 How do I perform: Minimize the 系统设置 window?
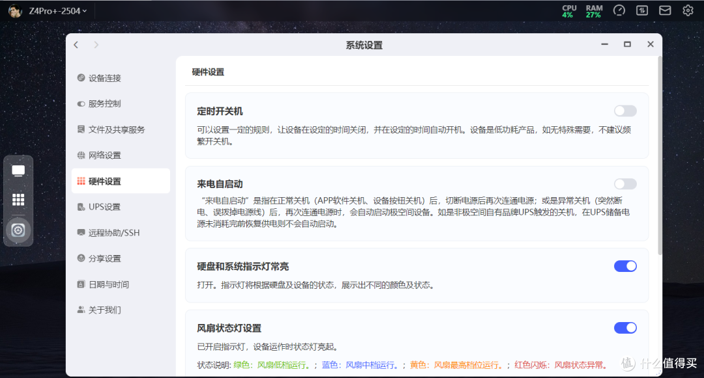605,44
